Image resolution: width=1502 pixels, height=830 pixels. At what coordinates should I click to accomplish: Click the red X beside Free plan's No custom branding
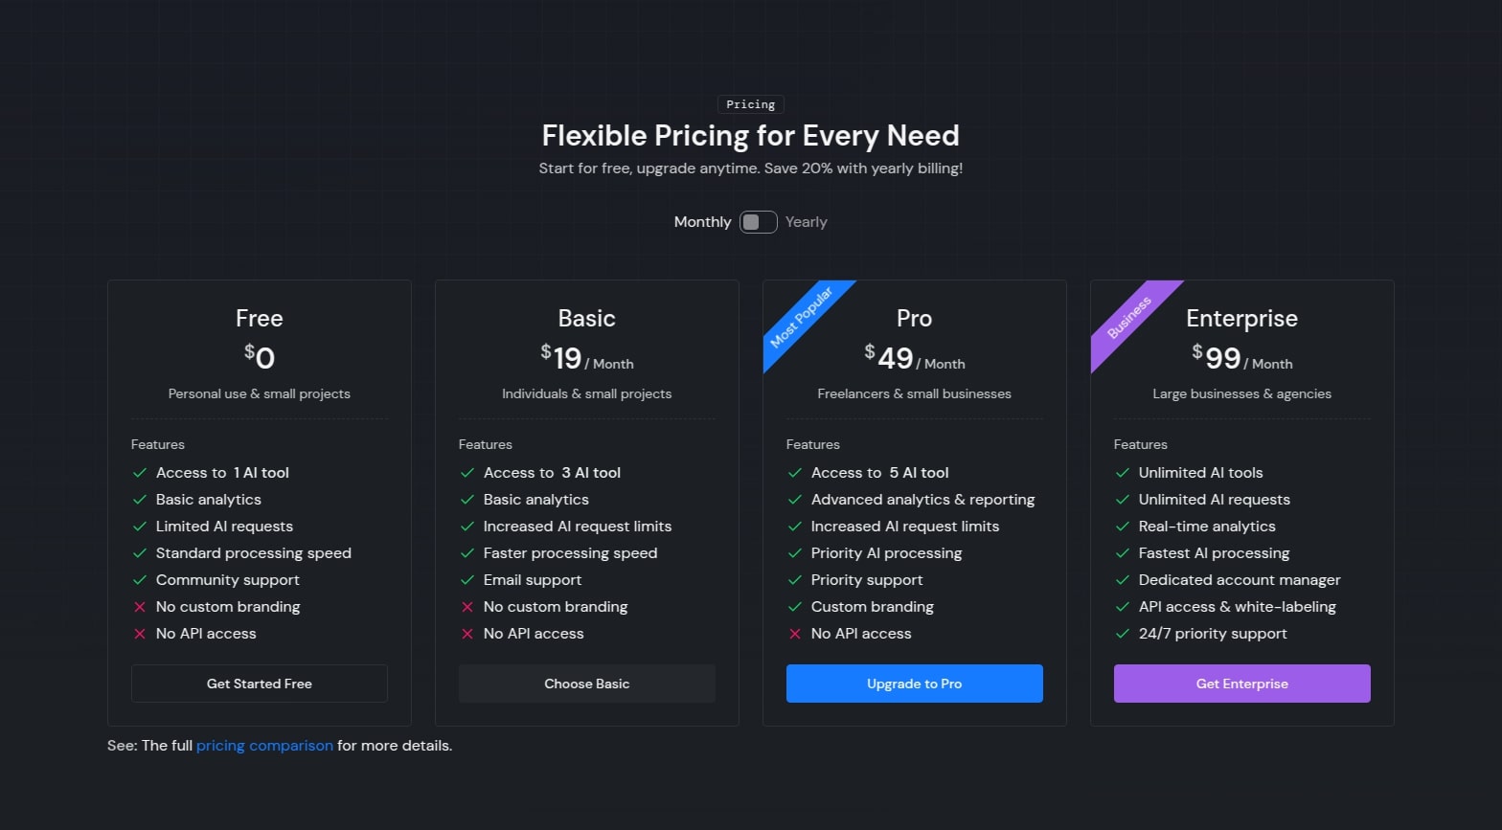pyautogui.click(x=140, y=607)
